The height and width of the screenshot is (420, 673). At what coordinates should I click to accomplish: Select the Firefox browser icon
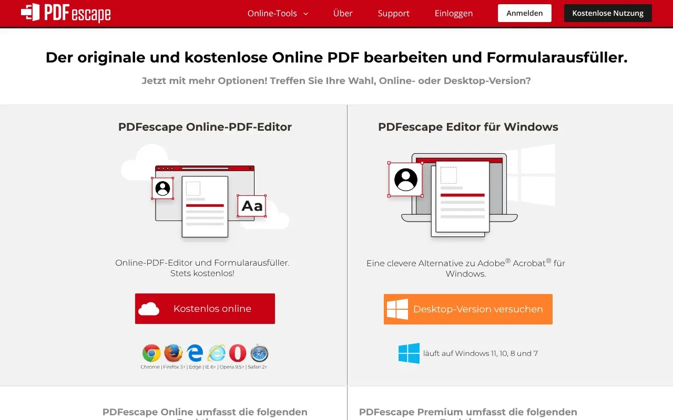click(x=172, y=354)
